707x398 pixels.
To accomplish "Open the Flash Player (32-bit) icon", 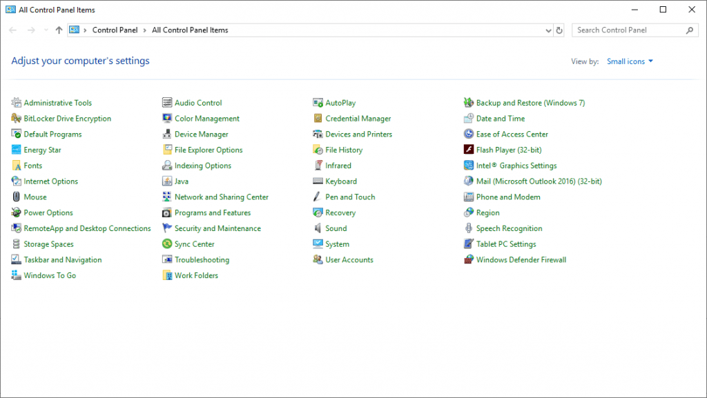I will pyautogui.click(x=469, y=150).
